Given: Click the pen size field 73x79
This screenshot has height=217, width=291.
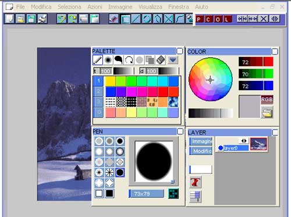Looking at the screenshot, I should coord(147,194).
